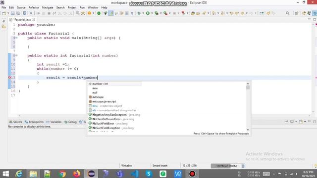The image size is (317, 178).
Task: Open the Source menu
Action: pyautogui.click(x=21, y=7)
